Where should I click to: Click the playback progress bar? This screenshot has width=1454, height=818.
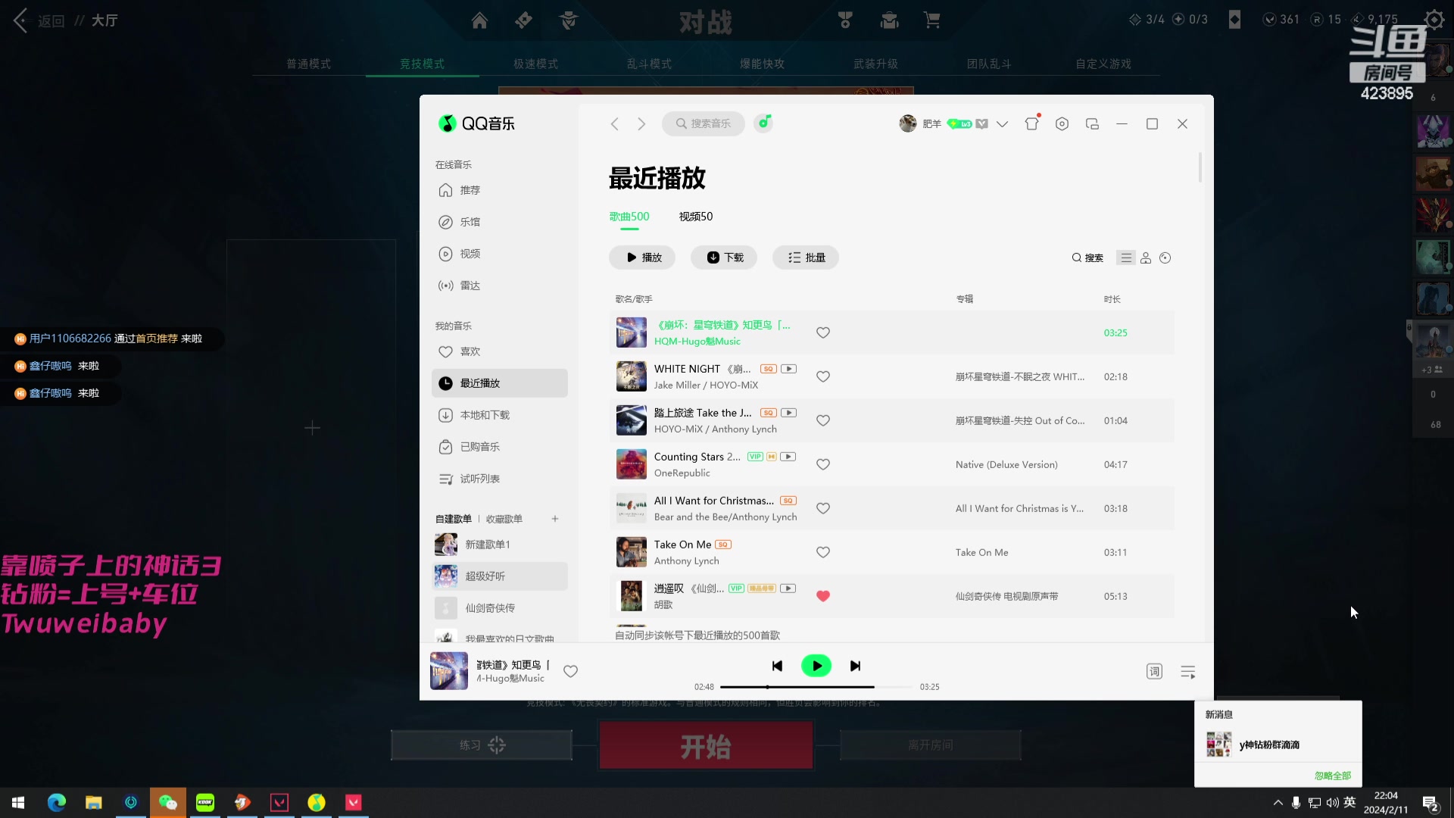pos(816,687)
